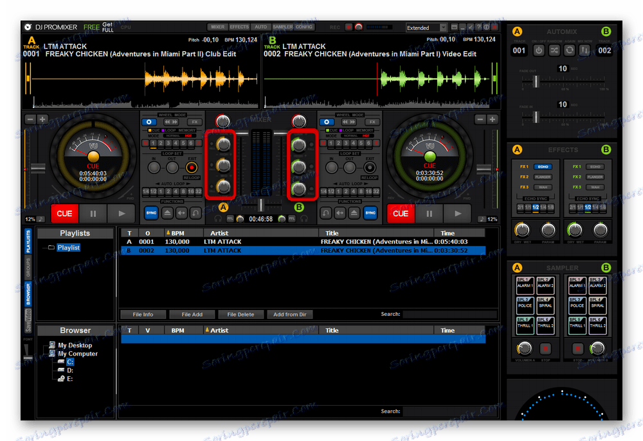Select the C: drive in Browser tree

pos(69,362)
